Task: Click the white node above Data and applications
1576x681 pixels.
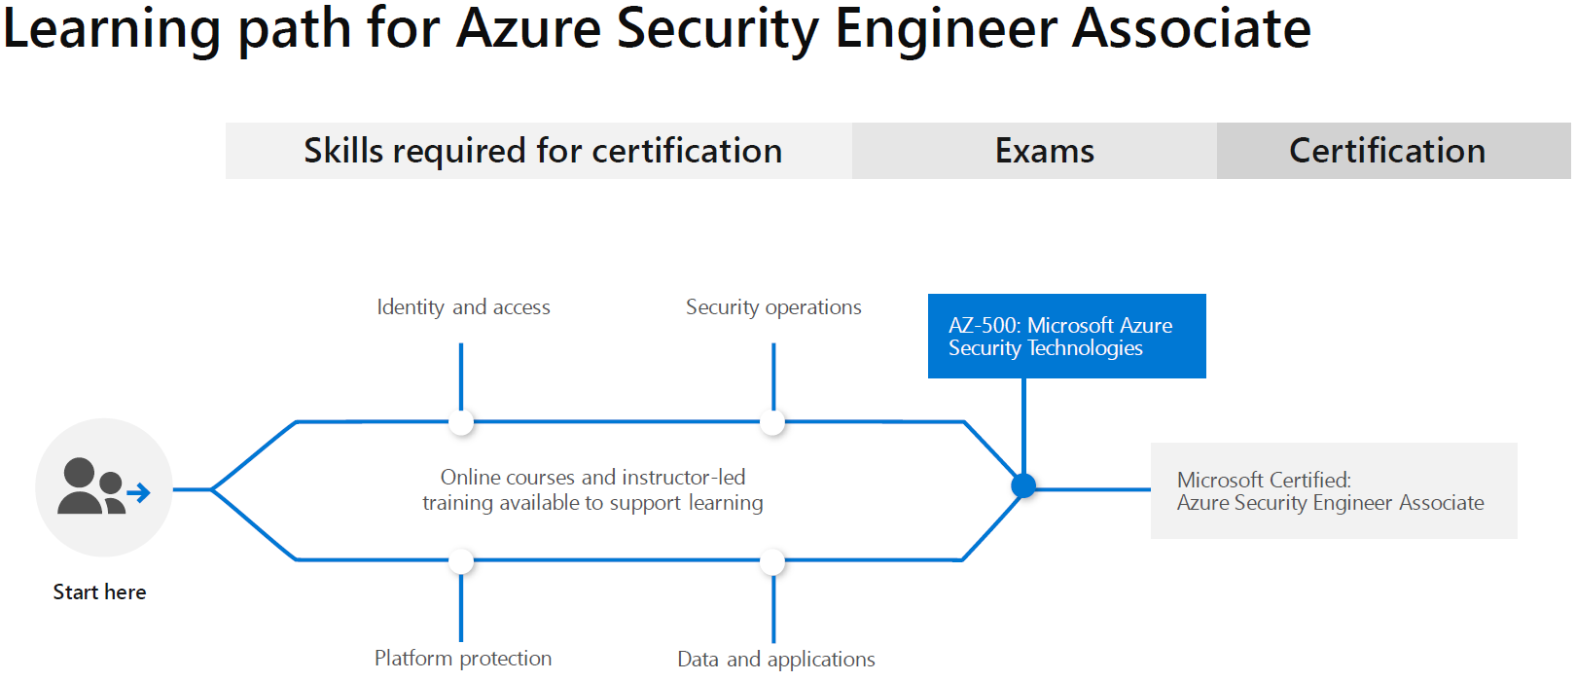Action: click(x=772, y=561)
